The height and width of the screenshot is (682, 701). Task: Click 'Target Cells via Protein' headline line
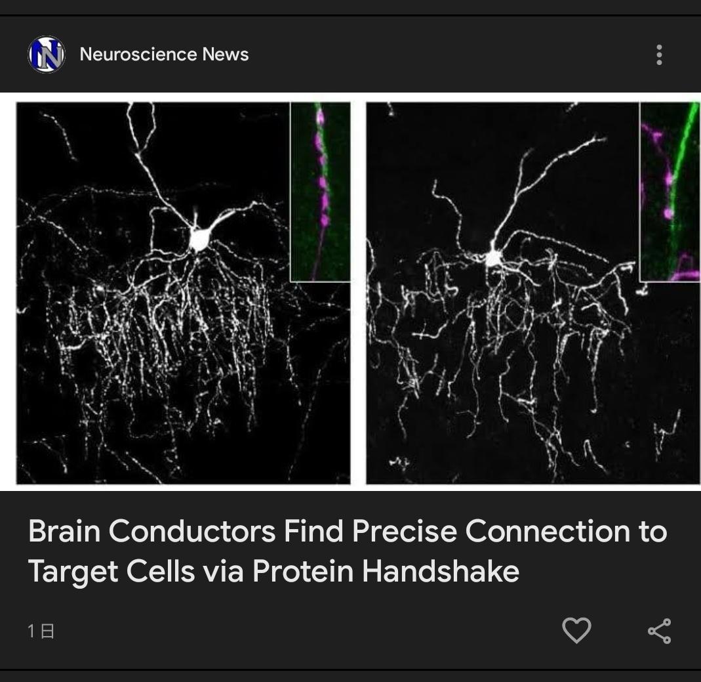tap(191, 571)
